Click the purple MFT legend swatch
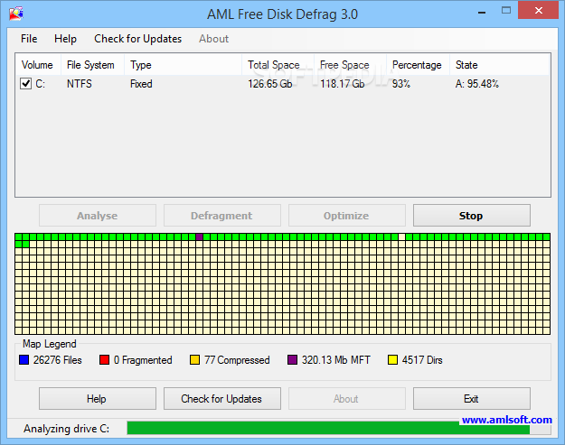Screen dimensions: 565x445 tap(292, 360)
